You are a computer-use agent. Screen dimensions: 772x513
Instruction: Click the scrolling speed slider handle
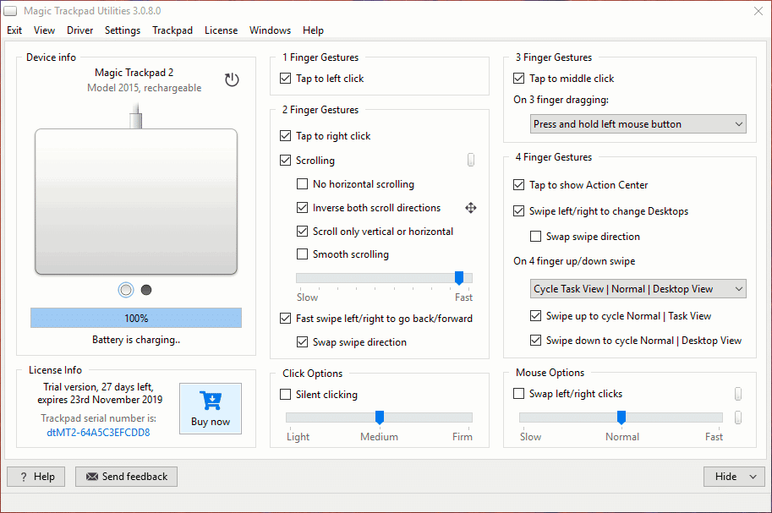click(x=459, y=278)
